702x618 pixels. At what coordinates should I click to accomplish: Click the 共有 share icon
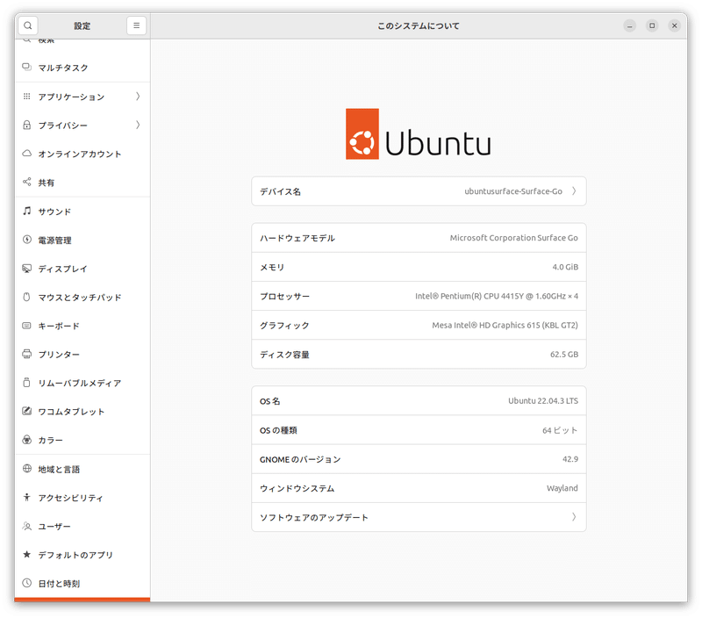pyautogui.click(x=27, y=182)
